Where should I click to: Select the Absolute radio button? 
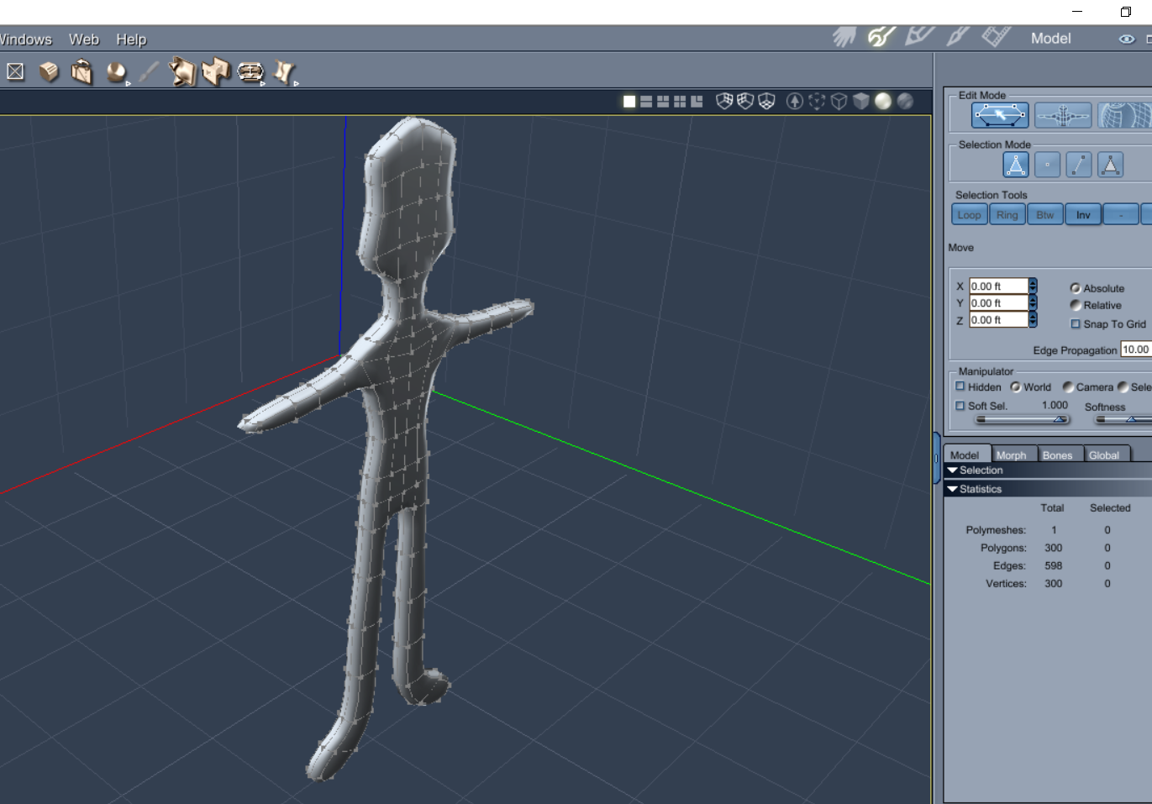[1076, 288]
